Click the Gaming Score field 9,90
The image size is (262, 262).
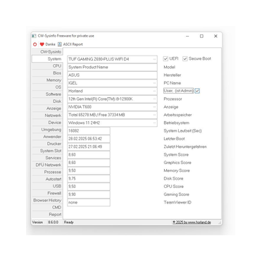click(x=89, y=194)
